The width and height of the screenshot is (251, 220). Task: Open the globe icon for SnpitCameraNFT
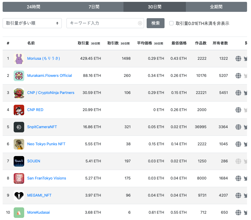[x=238, y=127]
